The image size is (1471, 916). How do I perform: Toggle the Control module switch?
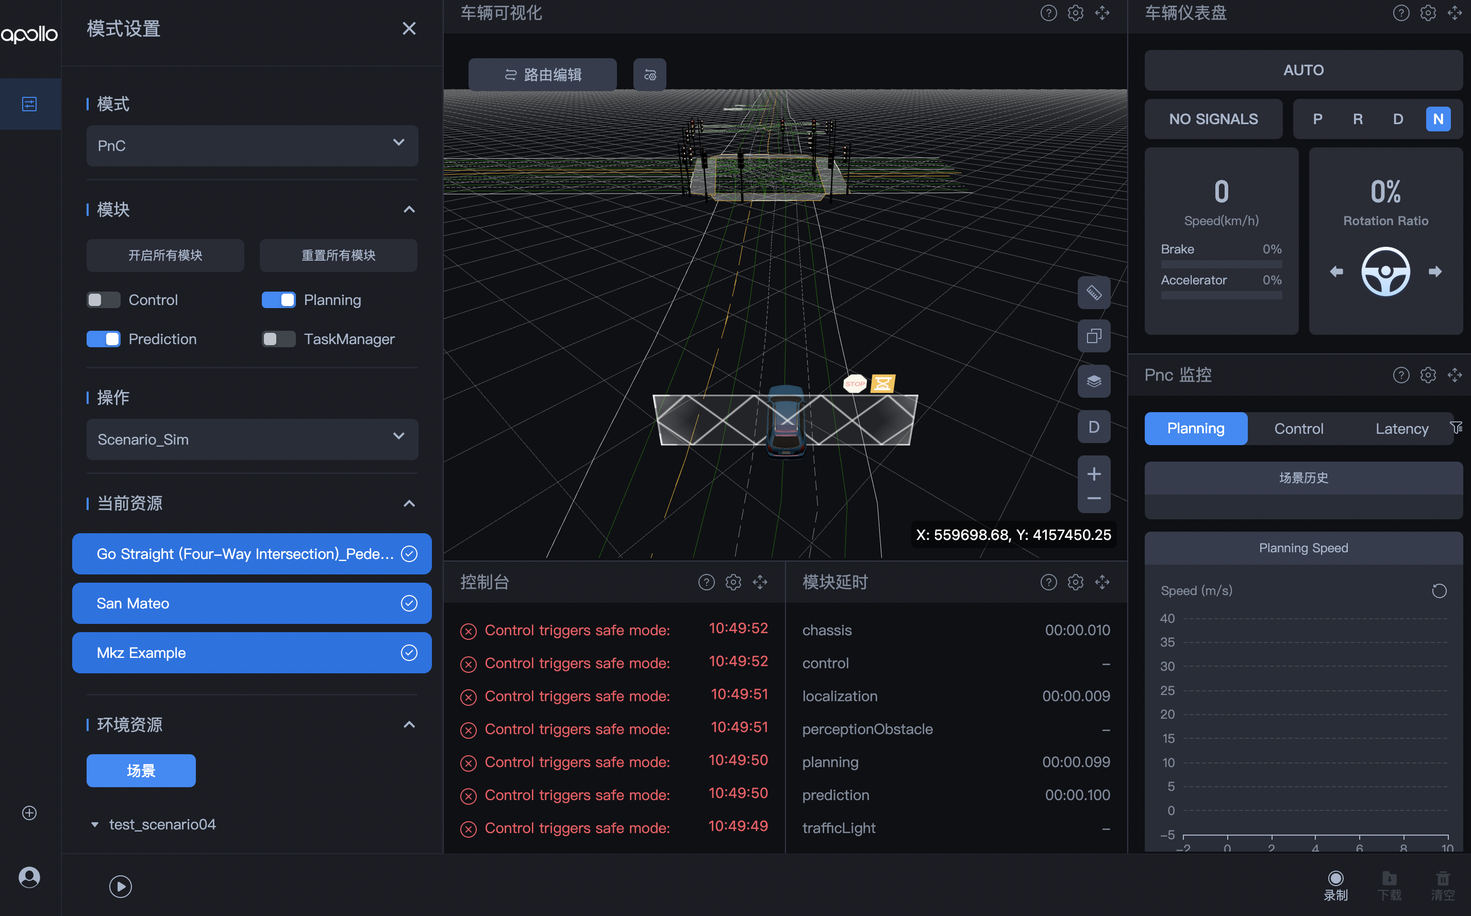(104, 300)
